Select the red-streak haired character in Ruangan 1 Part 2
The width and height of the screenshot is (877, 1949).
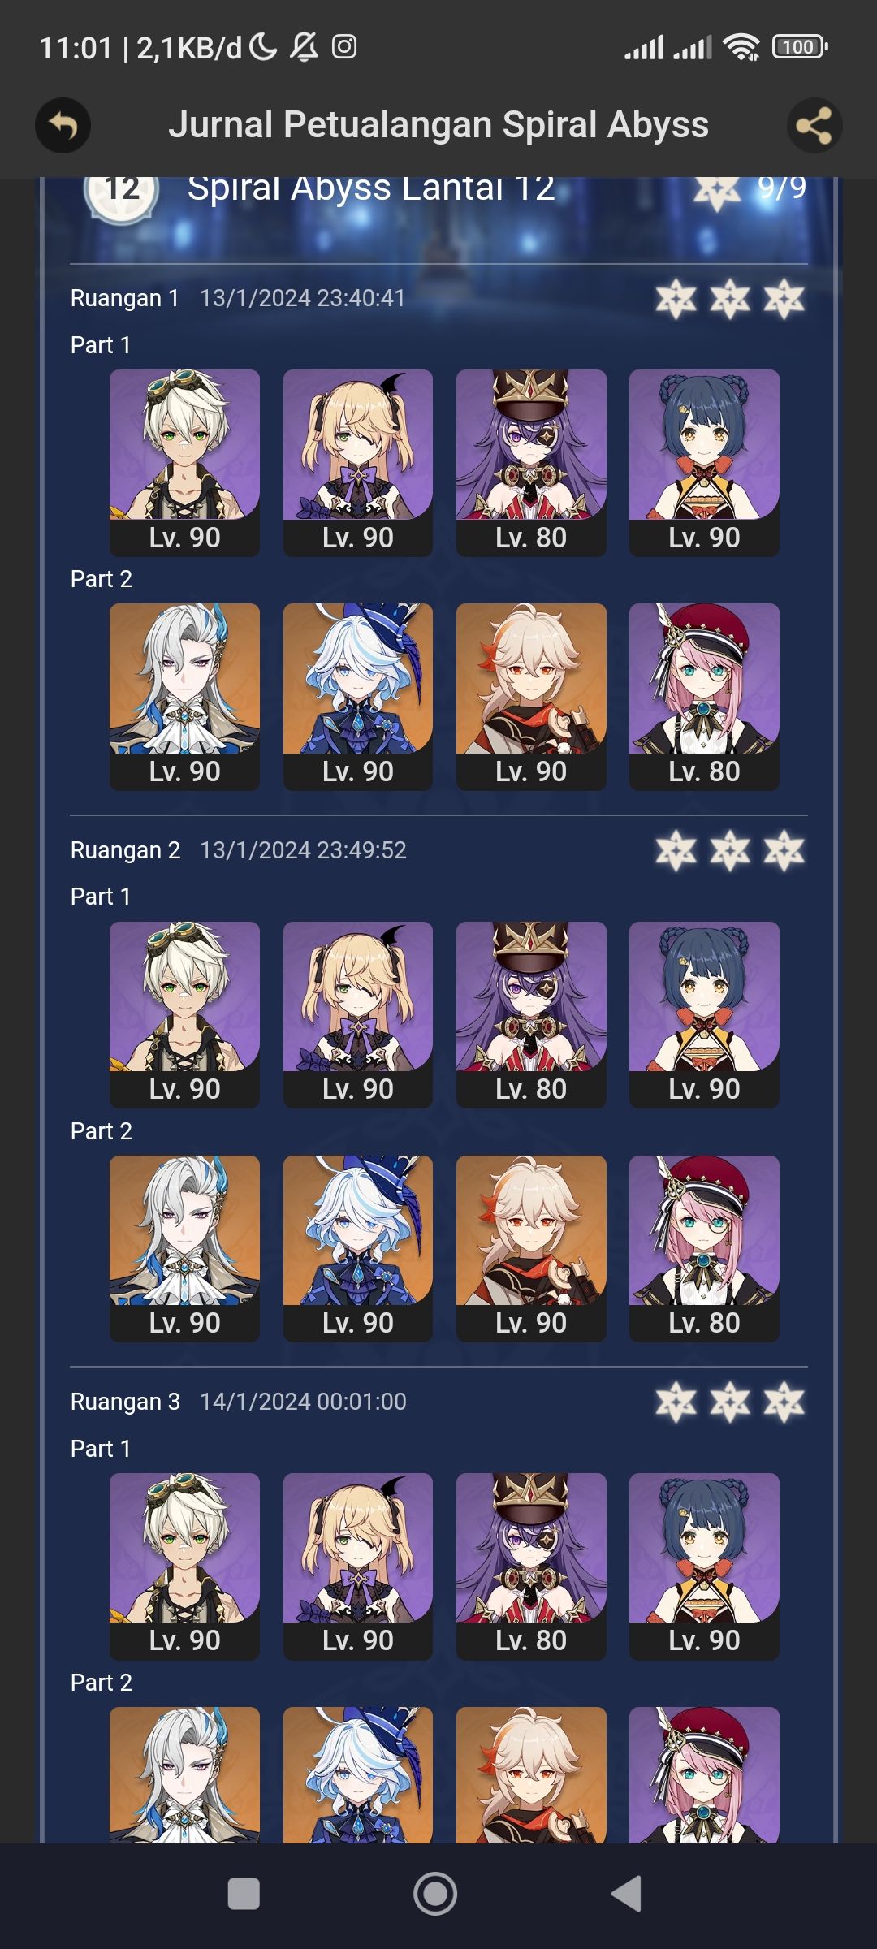[x=531, y=697]
